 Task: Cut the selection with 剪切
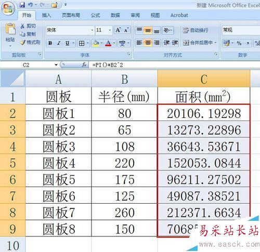(28, 26)
